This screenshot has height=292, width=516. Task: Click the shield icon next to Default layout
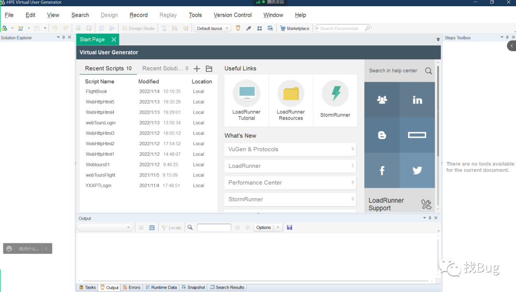(238, 28)
